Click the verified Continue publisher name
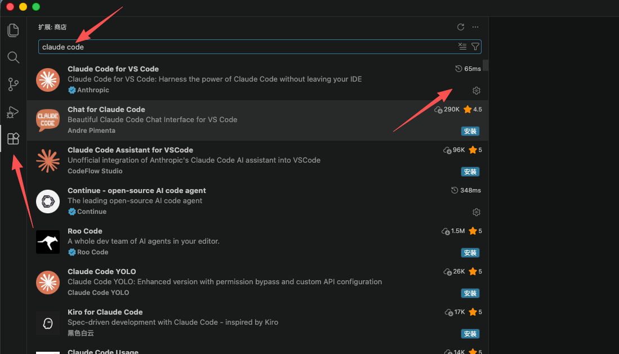Viewport: 619px width, 354px height. (x=92, y=212)
